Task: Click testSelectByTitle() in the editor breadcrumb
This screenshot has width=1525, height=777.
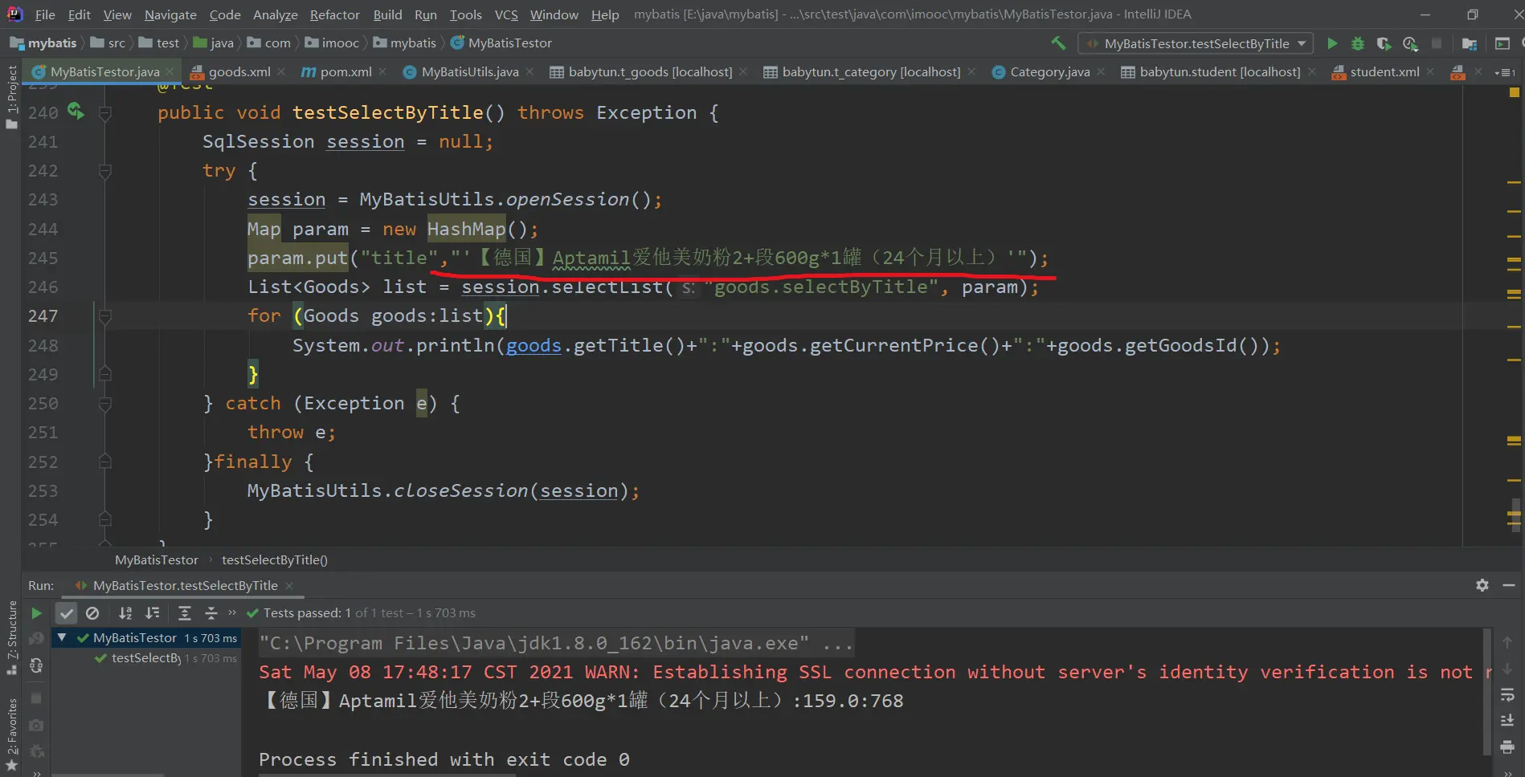Action: point(274,559)
